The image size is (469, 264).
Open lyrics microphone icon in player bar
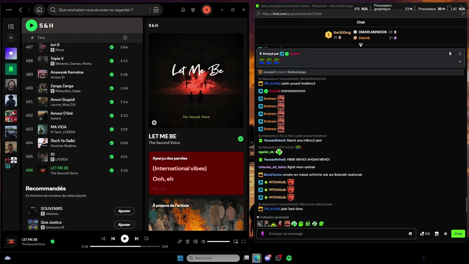(180, 242)
